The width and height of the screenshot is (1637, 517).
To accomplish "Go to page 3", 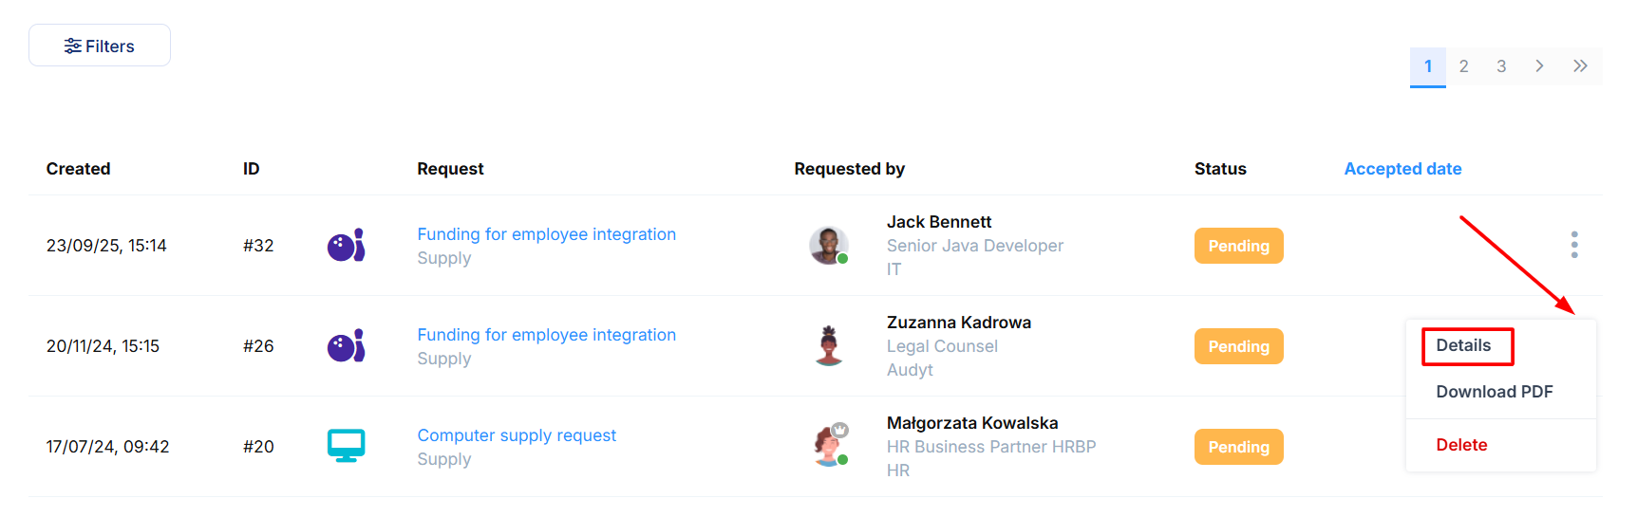I will (x=1501, y=66).
